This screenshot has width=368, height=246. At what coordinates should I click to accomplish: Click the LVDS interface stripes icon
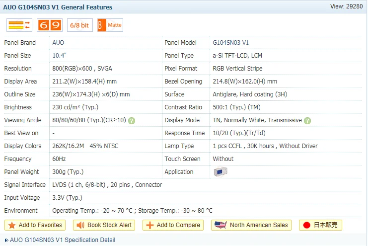point(19,25)
